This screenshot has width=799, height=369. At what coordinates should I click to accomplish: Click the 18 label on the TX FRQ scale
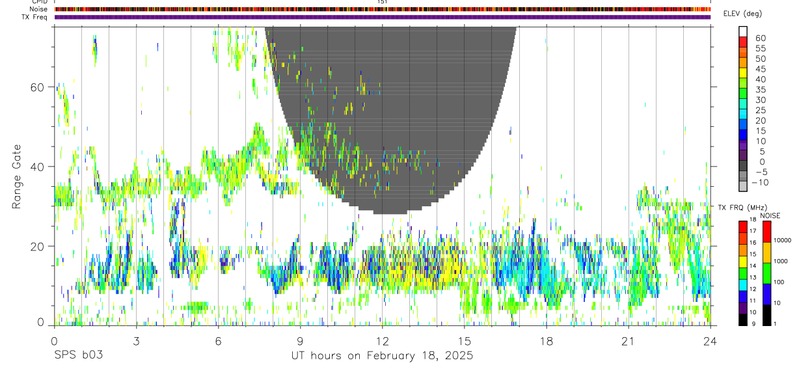coord(752,221)
